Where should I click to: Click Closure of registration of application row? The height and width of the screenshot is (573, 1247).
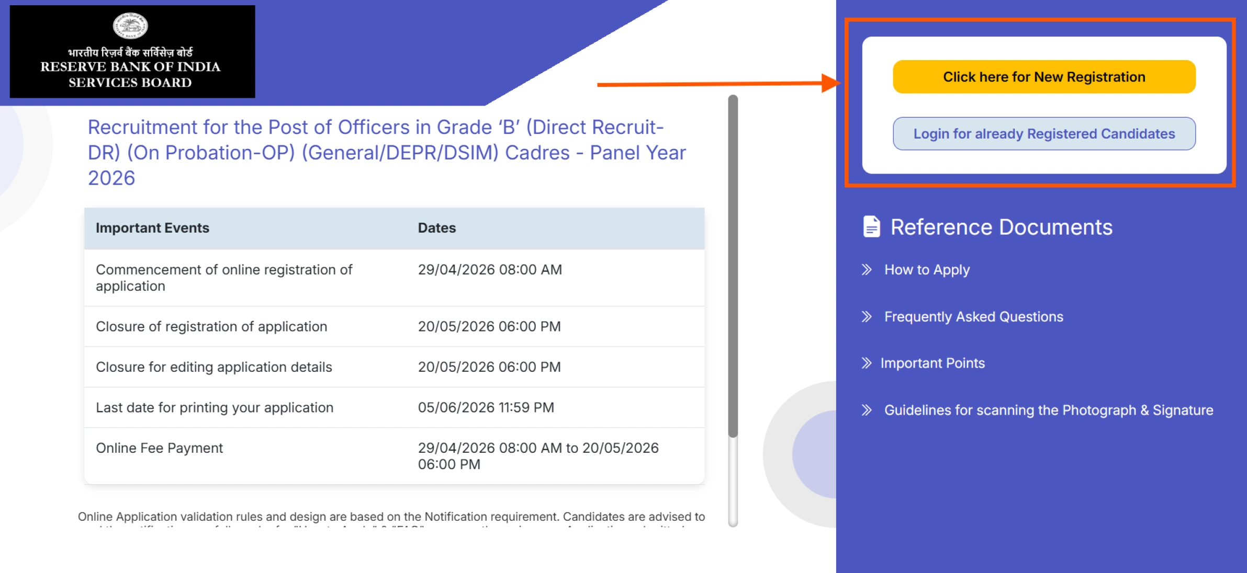coord(395,327)
